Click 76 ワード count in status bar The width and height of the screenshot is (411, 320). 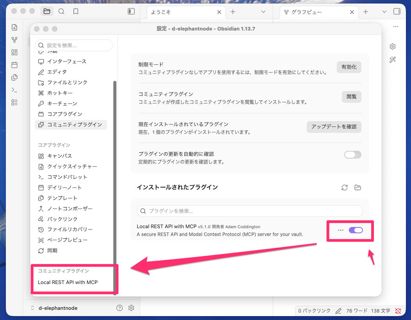coord(357,311)
